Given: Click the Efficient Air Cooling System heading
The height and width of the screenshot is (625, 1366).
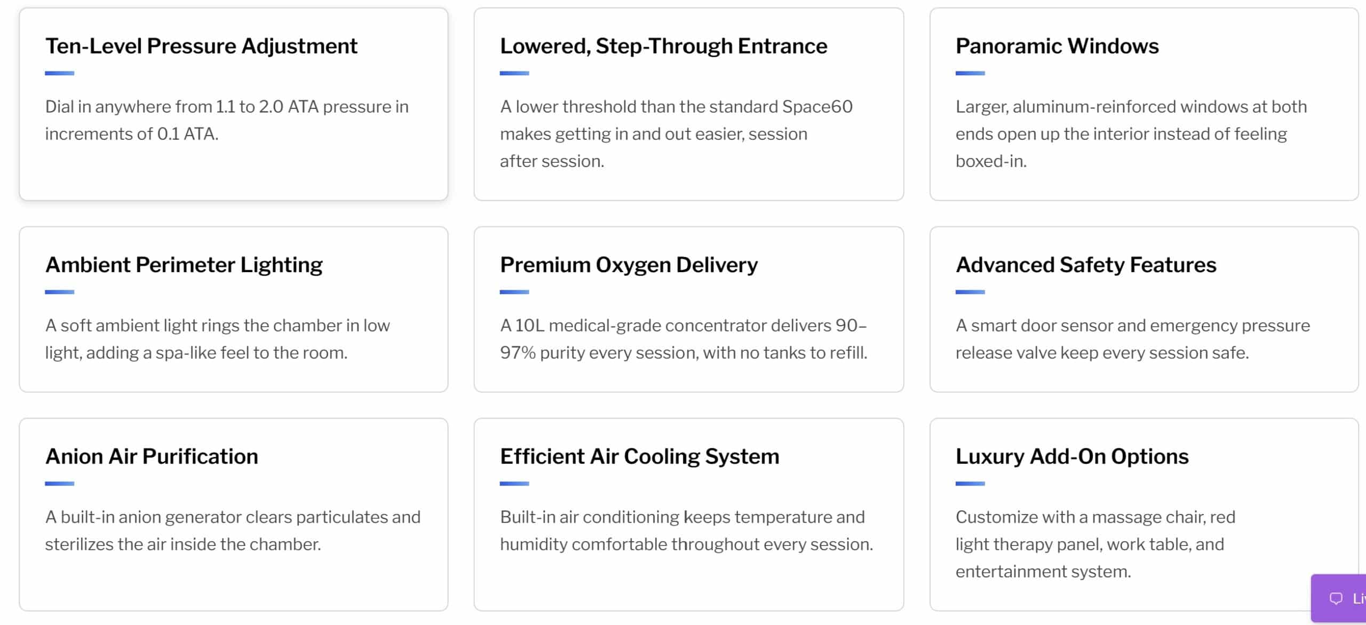Looking at the screenshot, I should pyautogui.click(x=639, y=456).
